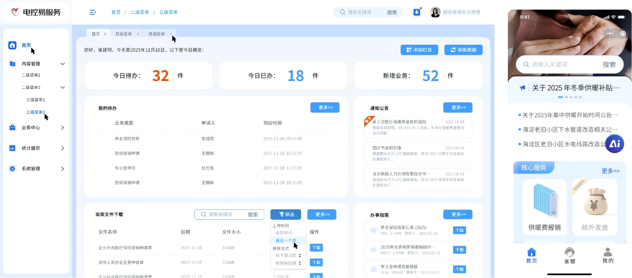This screenshot has height=278, width=632.
Task: Expand the 业务中心 sidebar menu
Action: tap(62, 128)
